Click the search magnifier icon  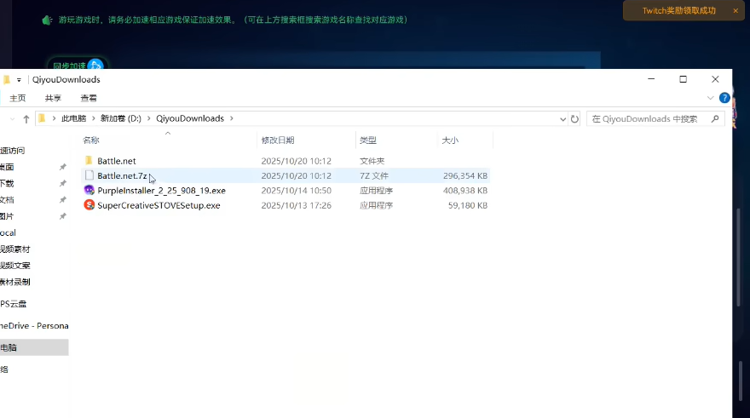coord(715,119)
